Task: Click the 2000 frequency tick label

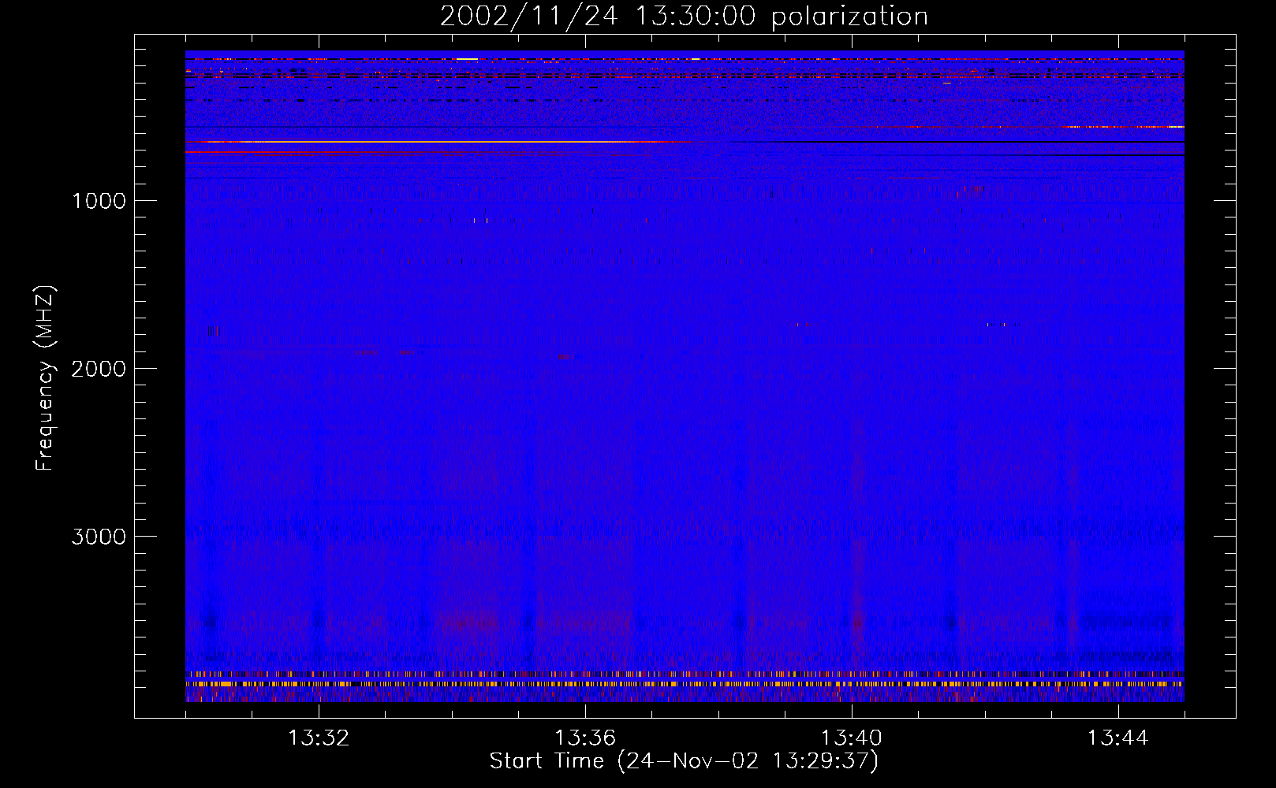Action: (x=99, y=369)
